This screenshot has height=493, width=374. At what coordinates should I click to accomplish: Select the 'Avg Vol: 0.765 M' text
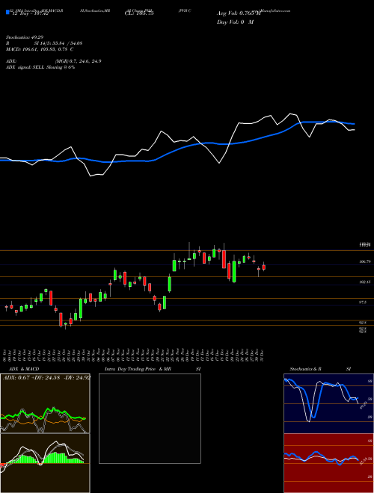pos(239,13)
